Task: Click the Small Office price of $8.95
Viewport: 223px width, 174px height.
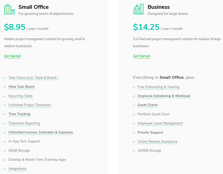Action: point(14,27)
